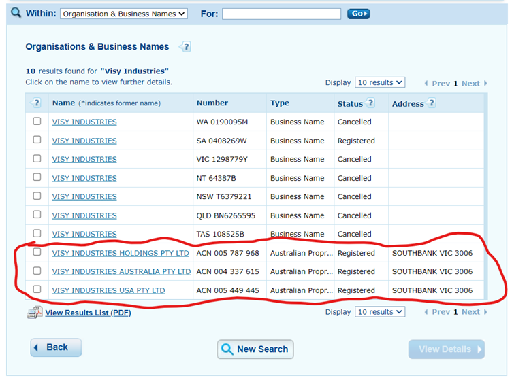
Task: Open VISY INDUSTRIES link with number WA 0190095M
Action: pos(84,122)
